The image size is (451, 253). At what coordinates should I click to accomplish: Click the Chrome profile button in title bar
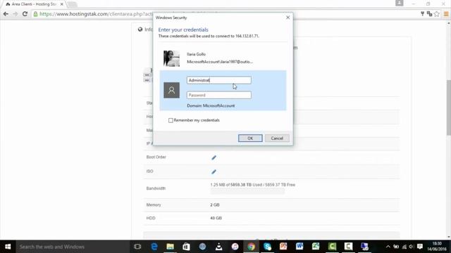coord(400,3)
